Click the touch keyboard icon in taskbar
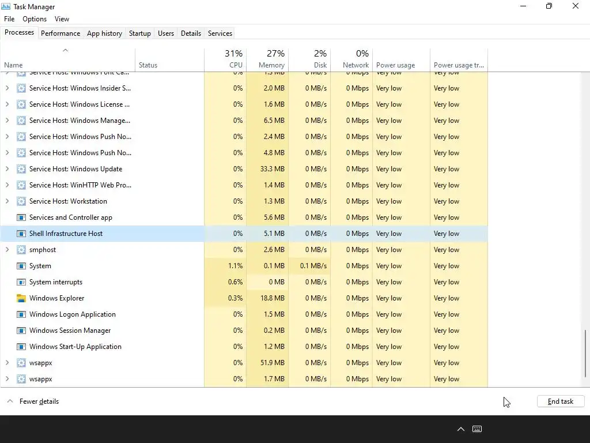 coord(477,429)
